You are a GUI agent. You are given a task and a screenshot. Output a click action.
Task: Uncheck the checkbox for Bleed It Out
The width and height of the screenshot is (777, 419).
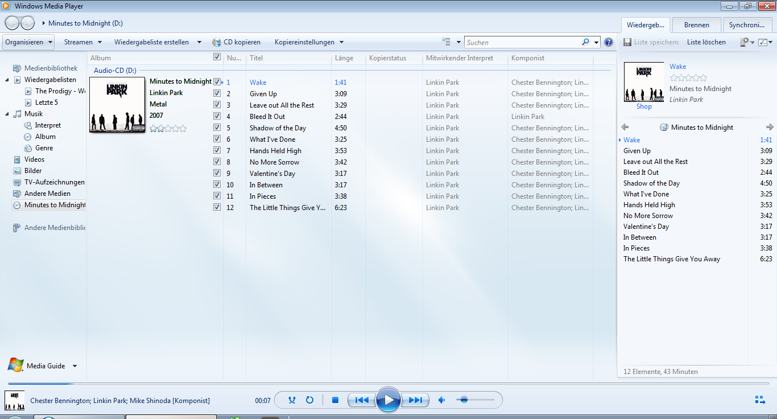tap(217, 116)
